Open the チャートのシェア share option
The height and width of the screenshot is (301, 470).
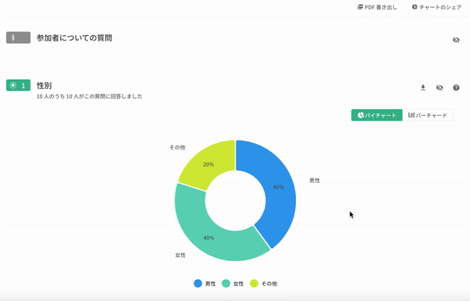(436, 7)
